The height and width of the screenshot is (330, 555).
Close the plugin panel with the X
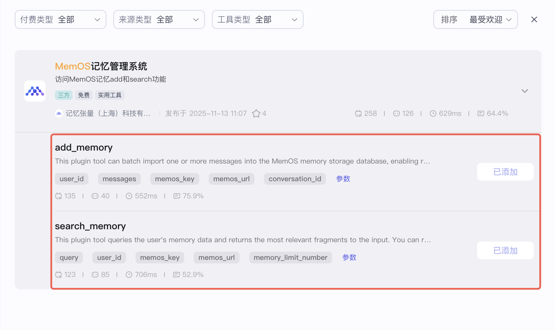coord(534,19)
